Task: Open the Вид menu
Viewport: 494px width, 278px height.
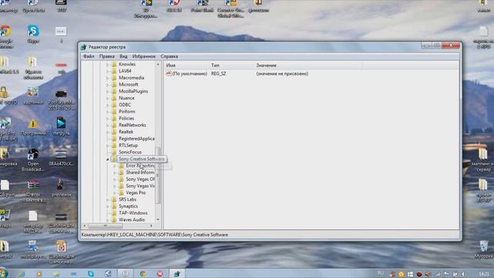Action: pos(123,56)
